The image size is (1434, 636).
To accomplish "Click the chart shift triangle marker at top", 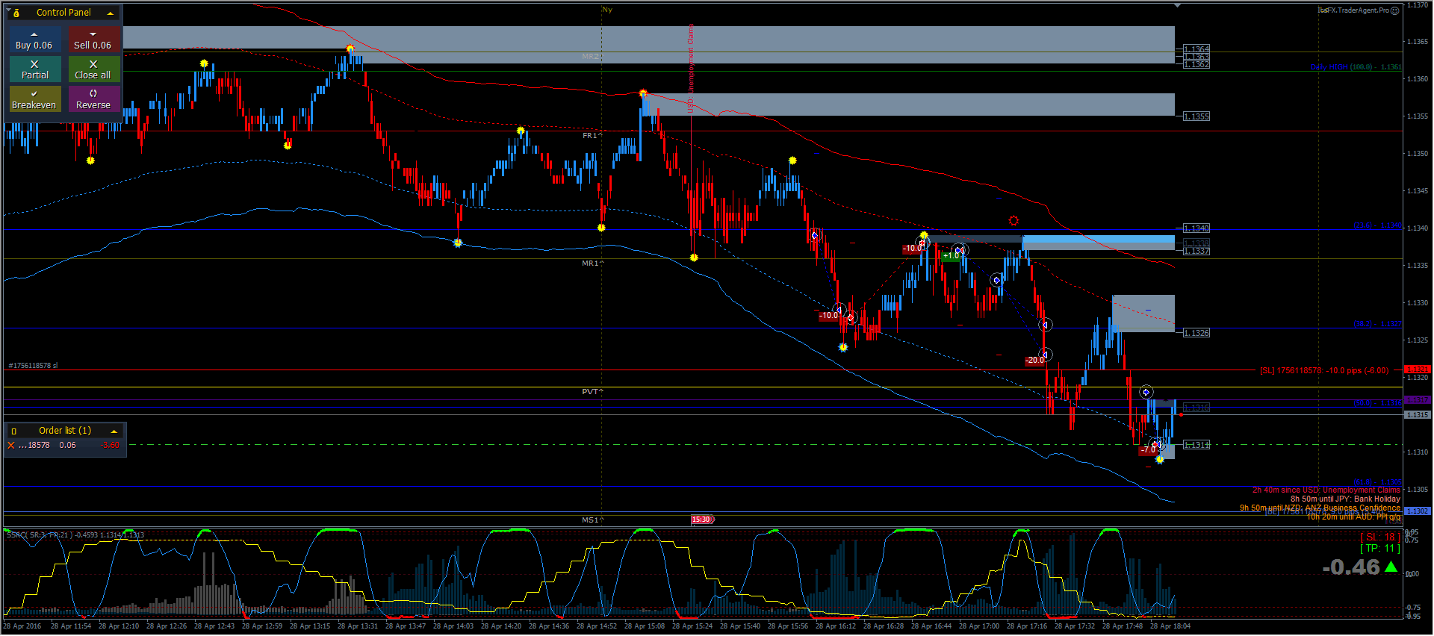I will pos(1177,5).
